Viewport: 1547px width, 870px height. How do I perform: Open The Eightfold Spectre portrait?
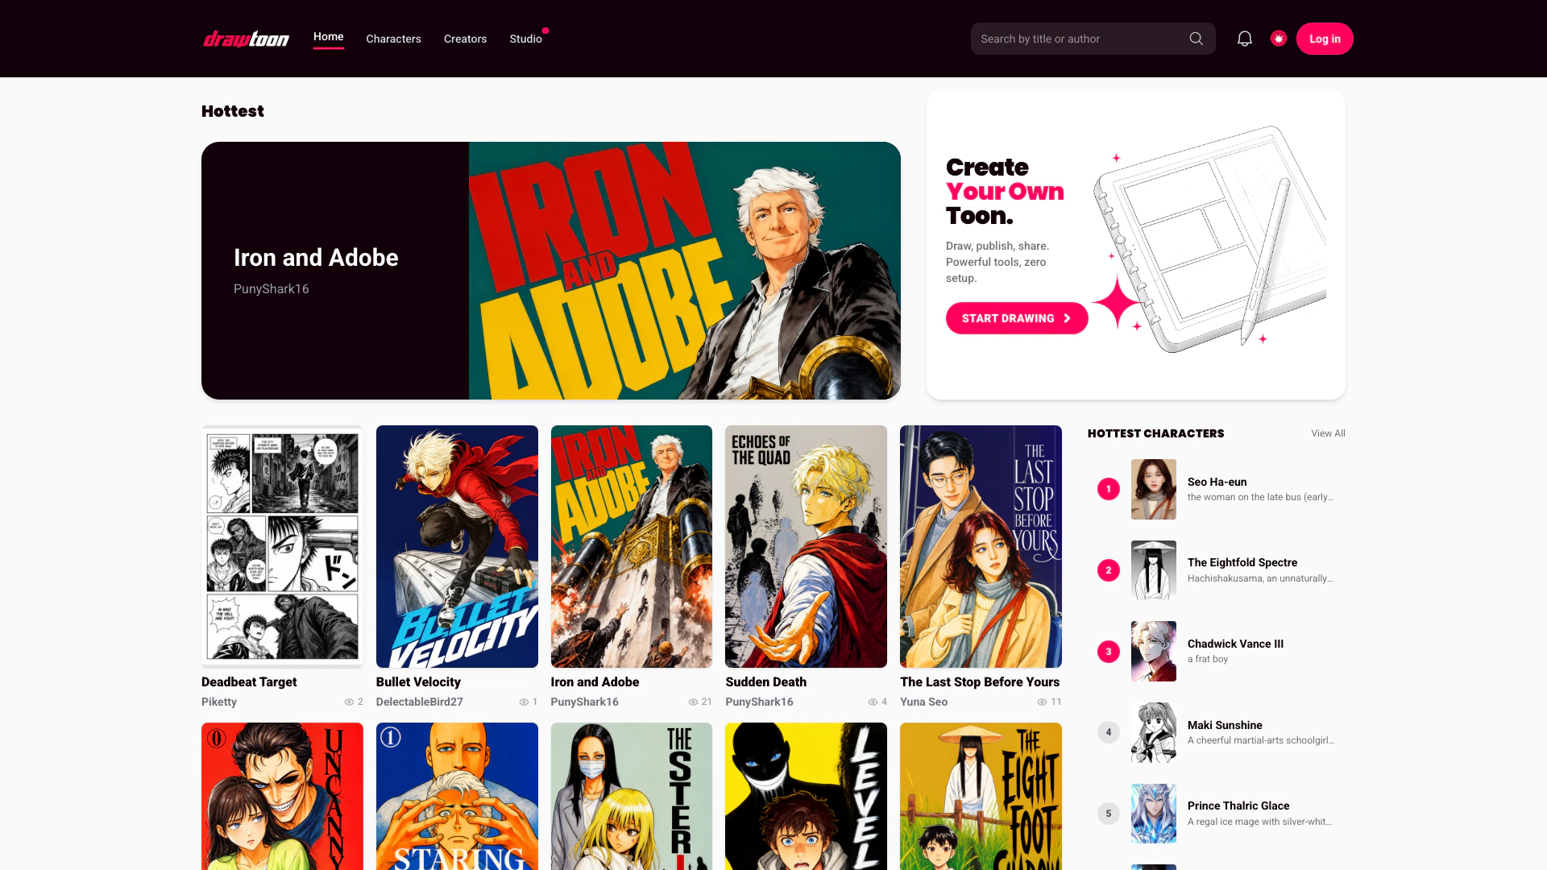[1154, 570]
